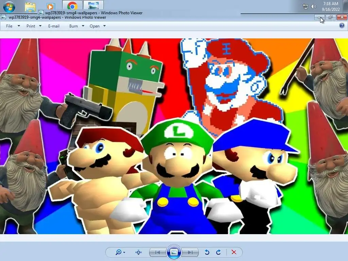Click the E-mail command
Viewport: 348px width, 261px height.
tap(54, 26)
